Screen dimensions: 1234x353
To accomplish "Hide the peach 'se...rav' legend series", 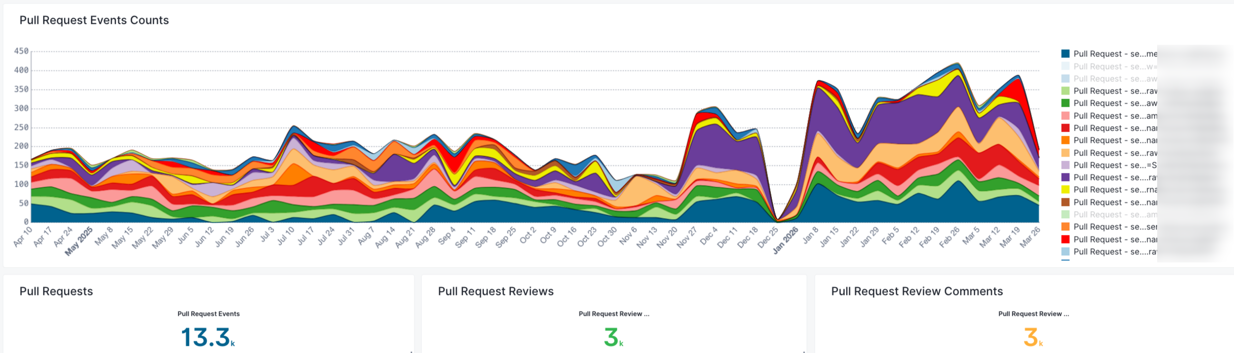I will pos(1109,153).
